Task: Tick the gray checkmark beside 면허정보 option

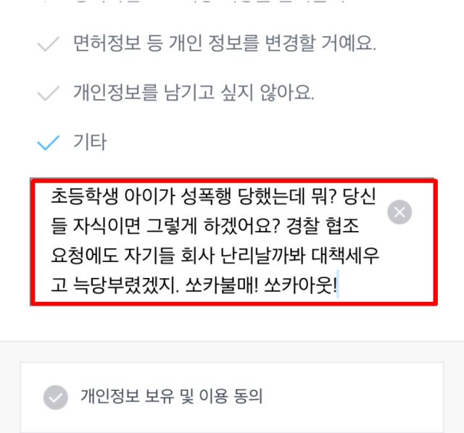Action: 49,44
